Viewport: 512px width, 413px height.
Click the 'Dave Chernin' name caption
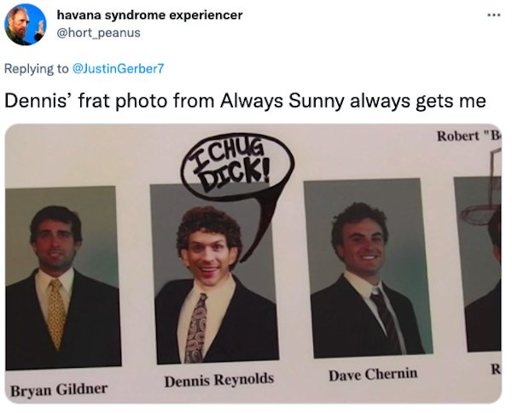373,374
